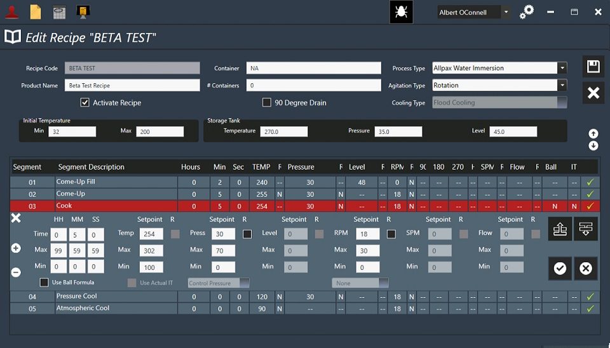610x348 pixels.
Task: Toggle Use Actual IT checkbox
Action: pos(132,283)
